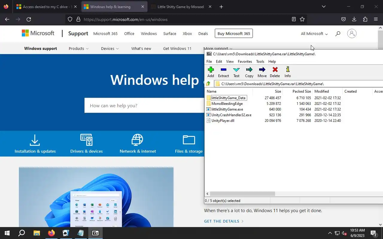This screenshot has width=383, height=239.
Task: Expand the All Microsoft dropdown
Action: click(314, 33)
